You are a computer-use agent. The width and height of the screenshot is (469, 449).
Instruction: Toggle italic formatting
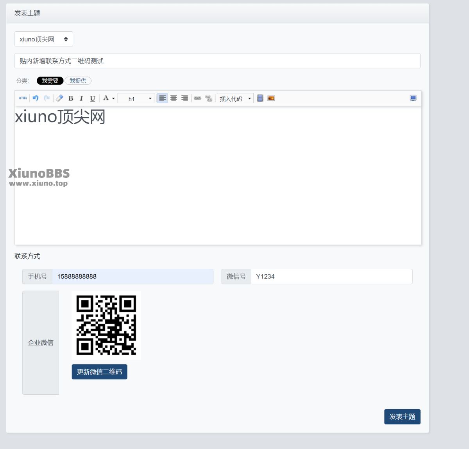click(x=81, y=98)
